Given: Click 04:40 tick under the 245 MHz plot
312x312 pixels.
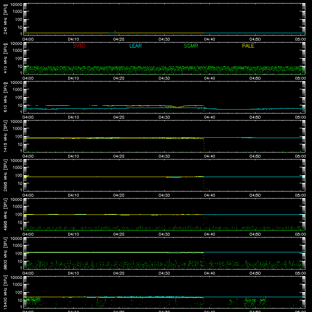Looking at the screenshot, I should point(209,39).
